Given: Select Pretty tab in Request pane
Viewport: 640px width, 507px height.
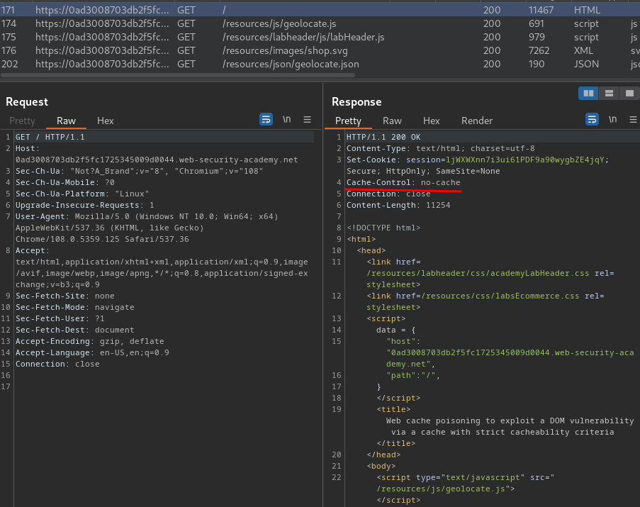Looking at the screenshot, I should click(22, 121).
